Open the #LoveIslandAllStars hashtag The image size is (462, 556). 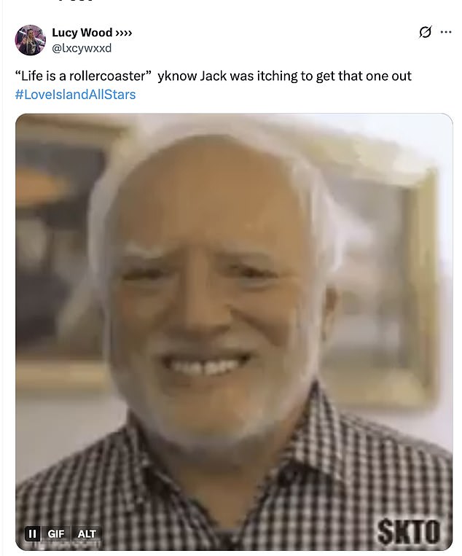click(75, 95)
